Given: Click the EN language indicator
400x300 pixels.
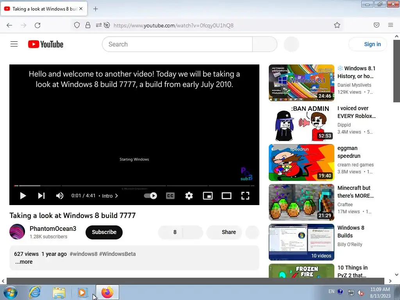Looking at the screenshot, I should click(x=331, y=291).
